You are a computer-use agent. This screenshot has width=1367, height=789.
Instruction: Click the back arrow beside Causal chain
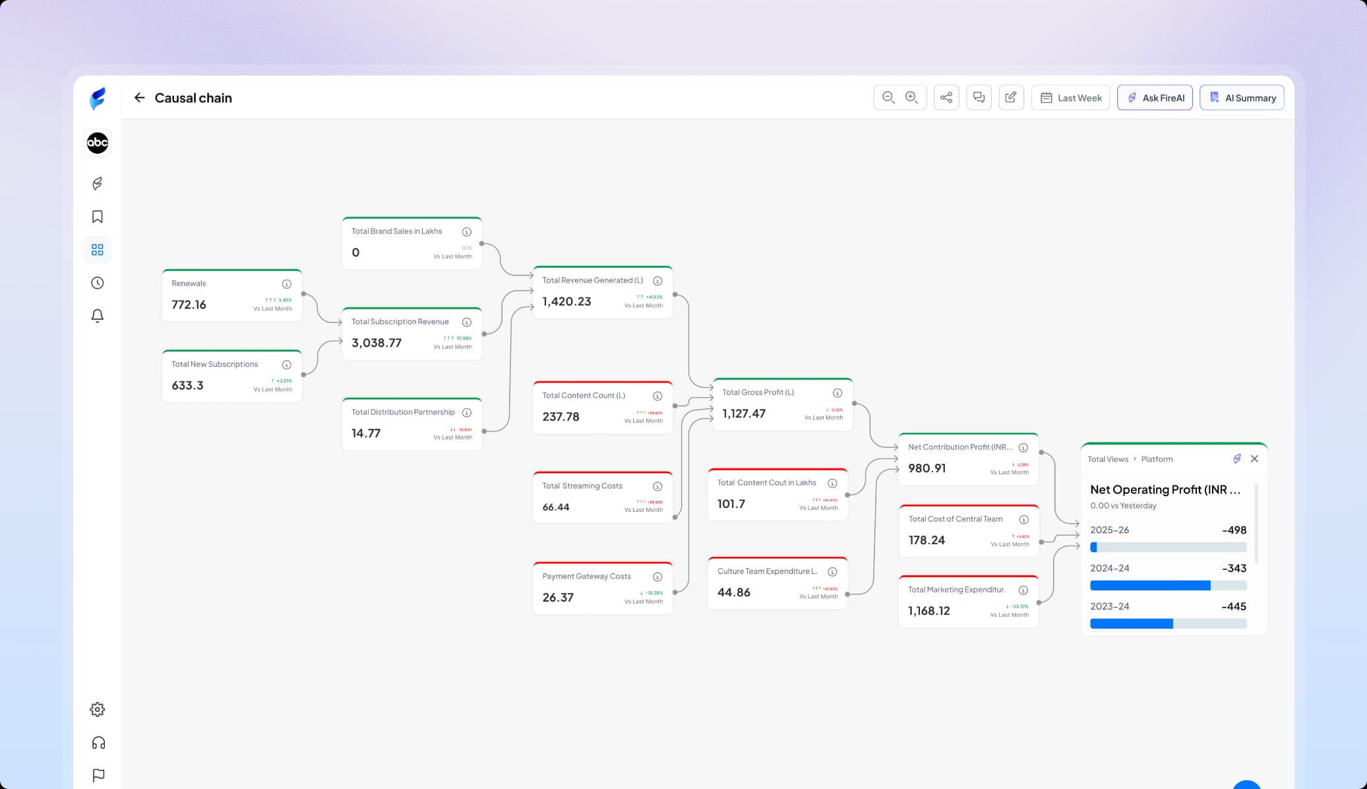[139, 98]
